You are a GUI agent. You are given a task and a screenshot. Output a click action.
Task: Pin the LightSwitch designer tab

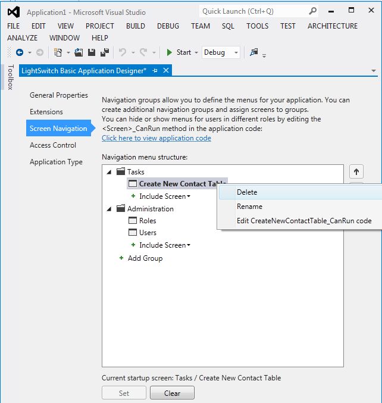(155, 70)
